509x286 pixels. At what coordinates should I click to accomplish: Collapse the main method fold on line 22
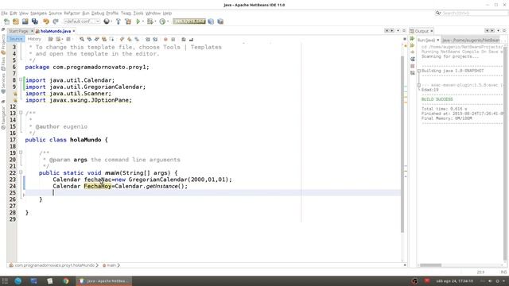[21, 172]
